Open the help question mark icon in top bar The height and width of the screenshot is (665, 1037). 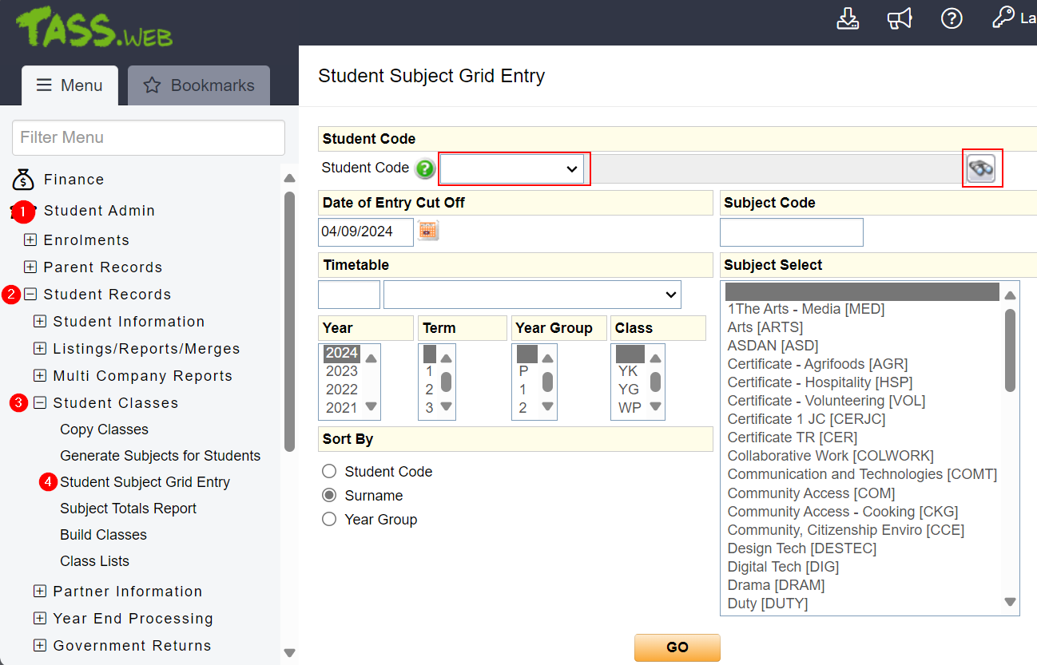pos(952,18)
